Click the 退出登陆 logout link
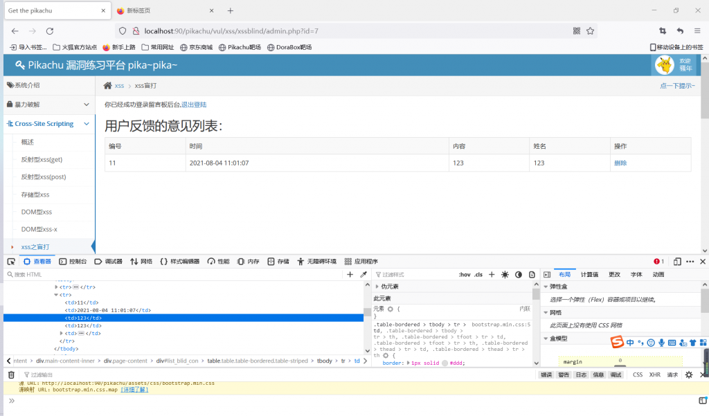This screenshot has height=416, width=709. pos(194,105)
